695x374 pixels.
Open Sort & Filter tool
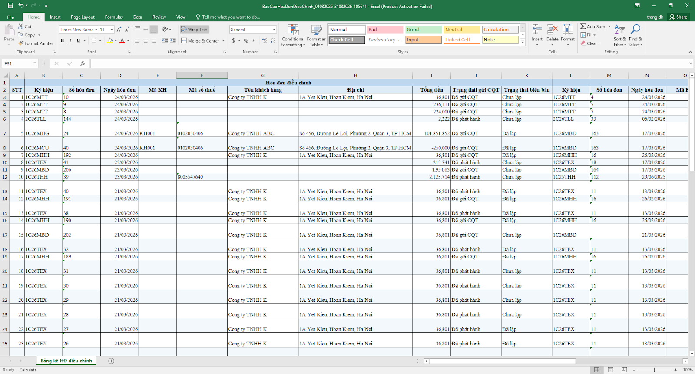pyautogui.click(x=619, y=36)
